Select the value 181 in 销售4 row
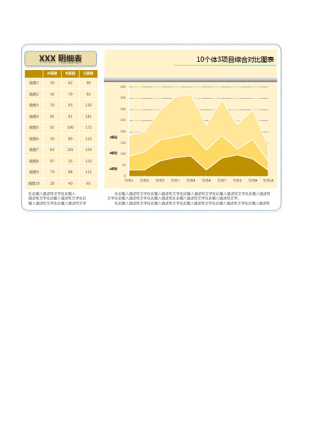Screen dimensions: 316x447 tap(89, 117)
